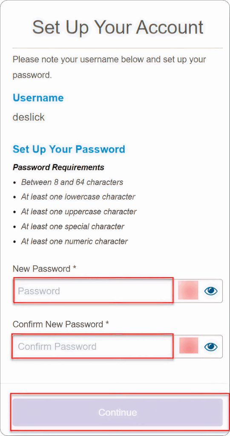Screen dimensions: 230x436
Task: Click the 'Please note your username' instruction text
Action: tap(109, 67)
